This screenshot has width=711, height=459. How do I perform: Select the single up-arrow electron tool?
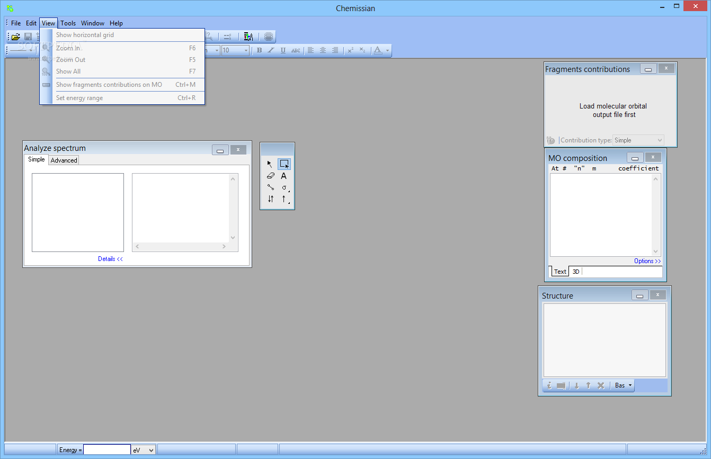(284, 199)
